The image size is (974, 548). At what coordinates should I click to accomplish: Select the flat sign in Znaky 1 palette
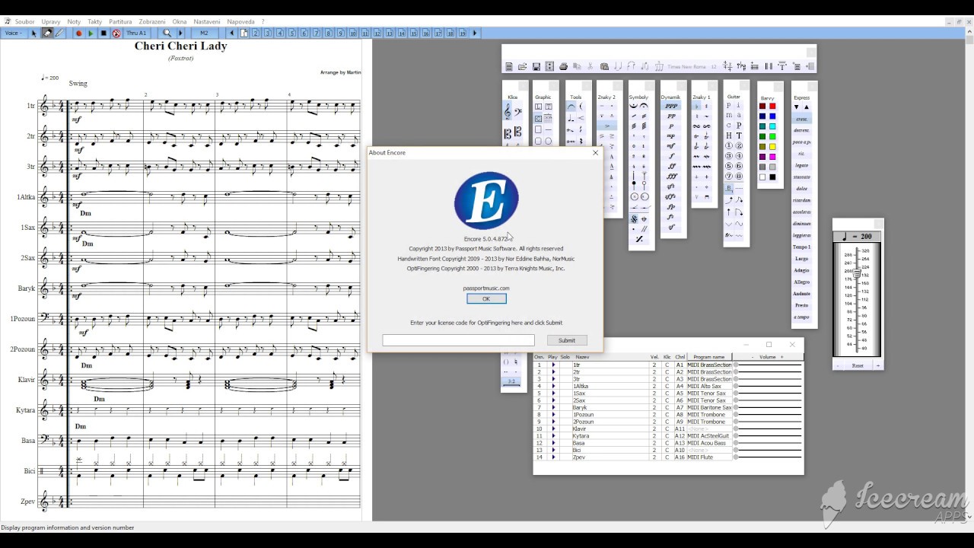[x=696, y=107]
